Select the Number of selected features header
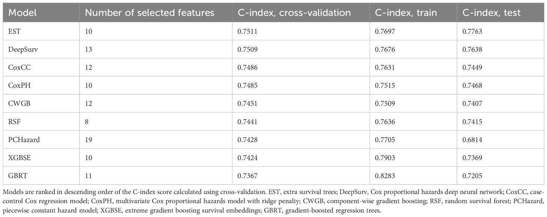The height and width of the screenshot is (217, 547). (x=149, y=13)
